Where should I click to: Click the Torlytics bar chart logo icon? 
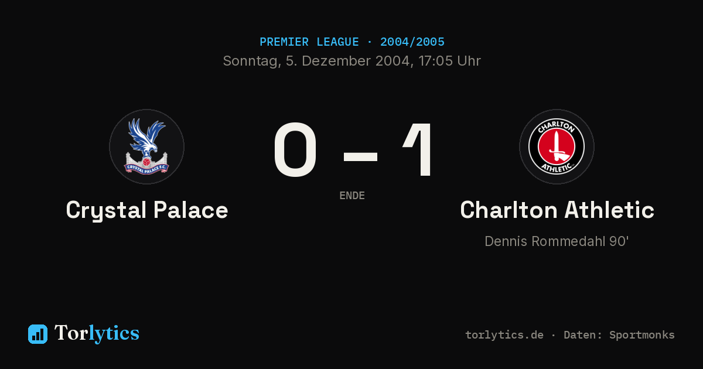coord(37,334)
